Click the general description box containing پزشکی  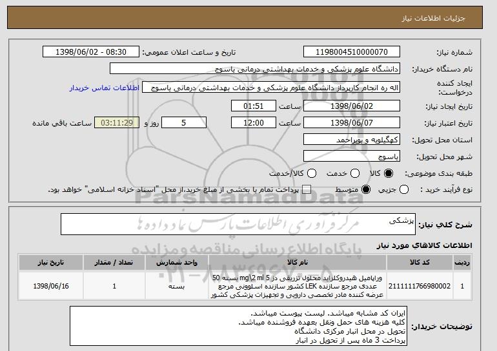click(x=238, y=224)
